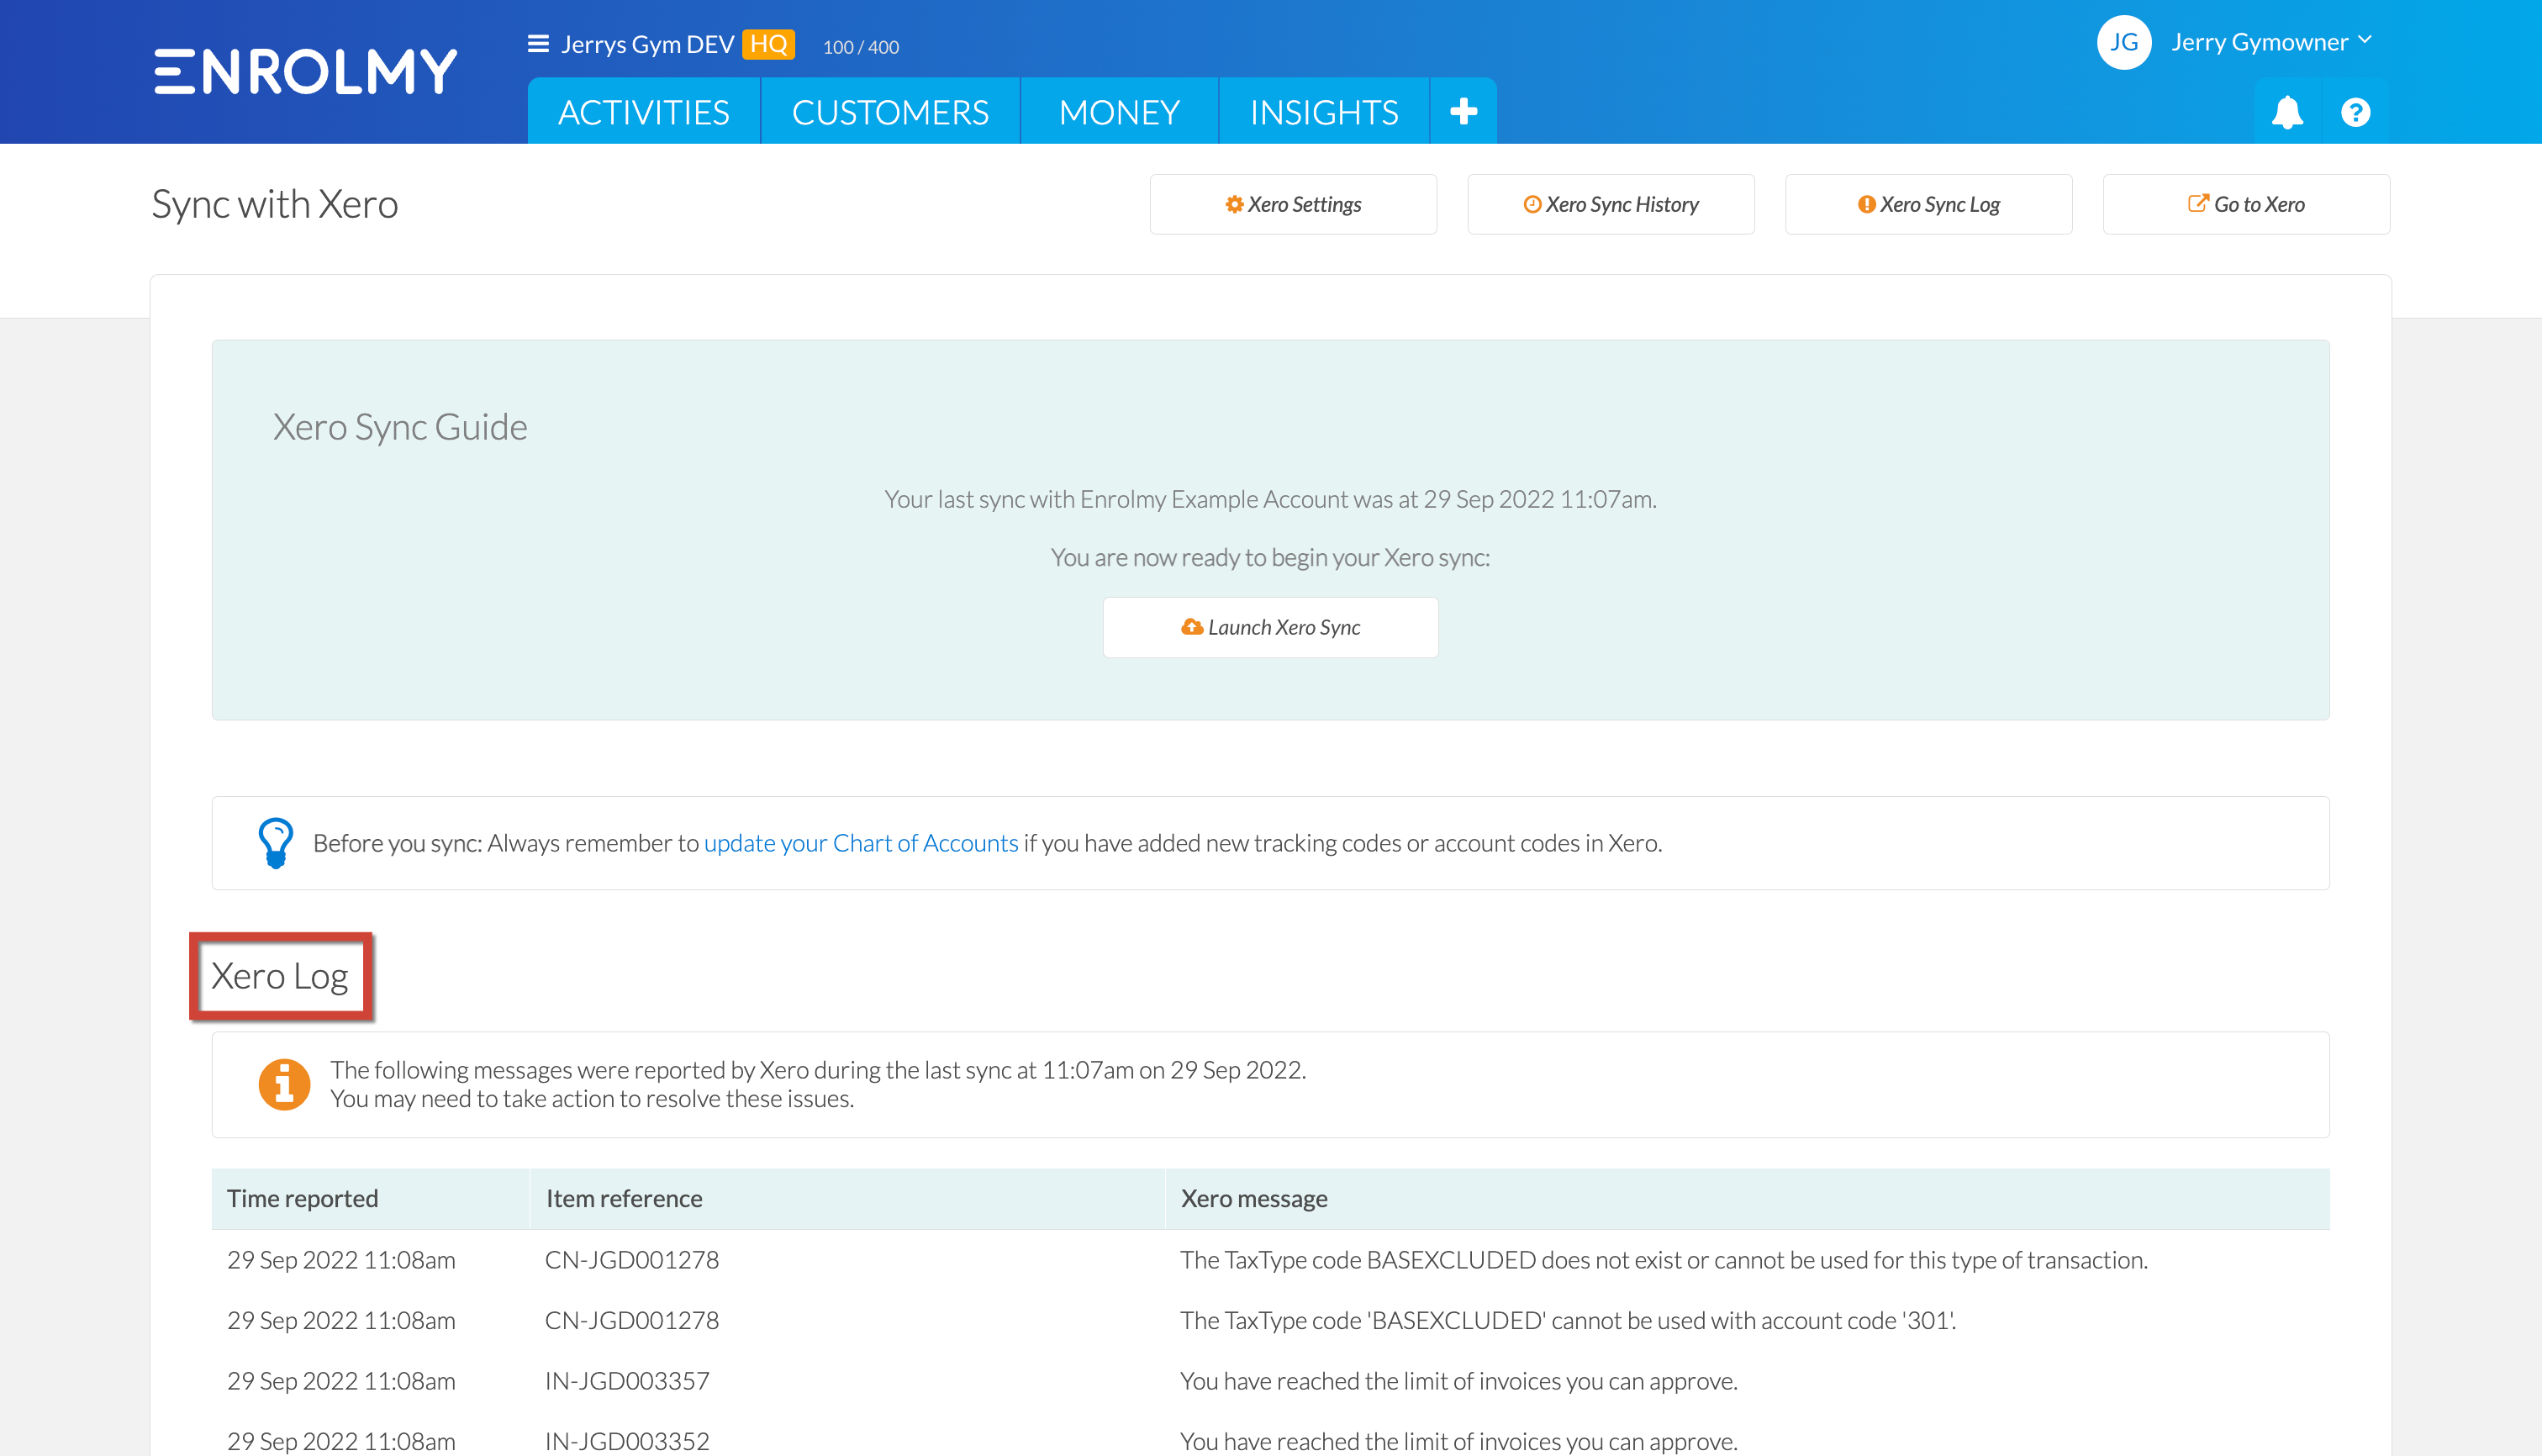Open the help question mark icon
The width and height of the screenshot is (2542, 1456).
coord(2355,112)
